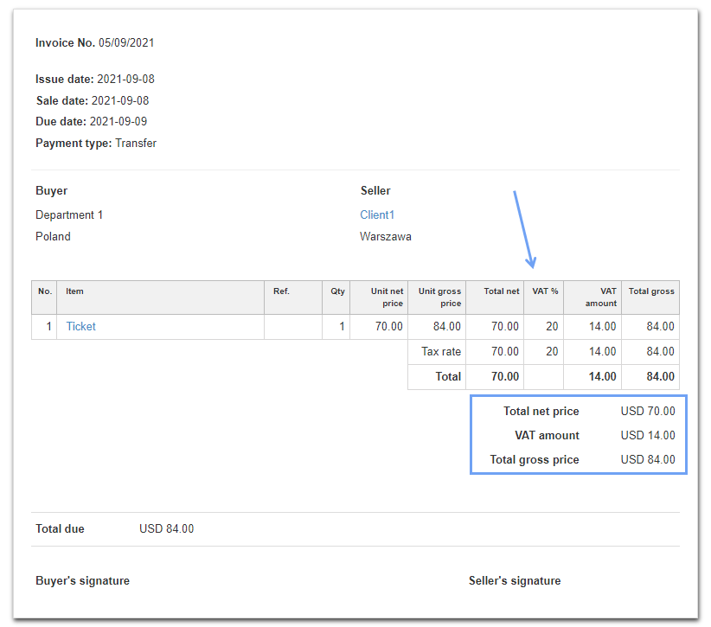Image resolution: width=711 pixels, height=627 pixels.
Task: Select the Total row in the table
Action: click(447, 376)
